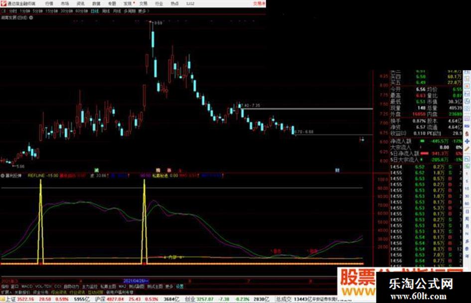471x303 pixels.
Task: Select the VOL-TDX indicator tab
Action: point(43,287)
